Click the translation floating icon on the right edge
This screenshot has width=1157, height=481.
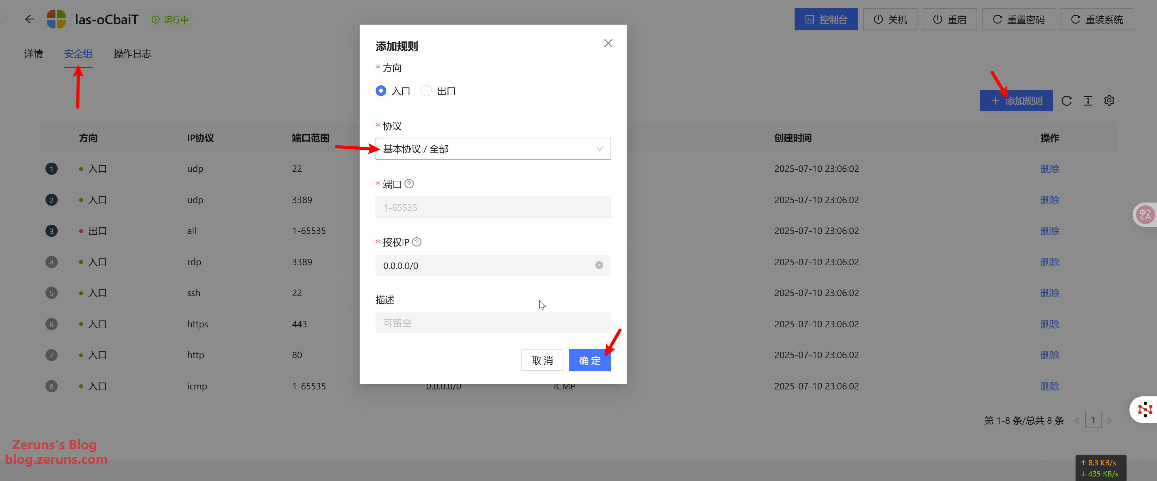tap(1145, 215)
